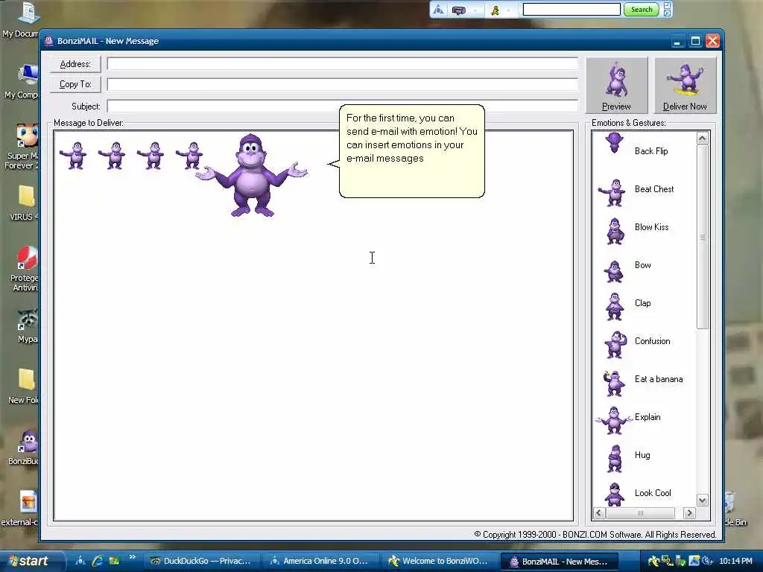This screenshot has width=763, height=572.
Task: Switch to BonziMAIL taskbar button
Action: tap(560, 562)
